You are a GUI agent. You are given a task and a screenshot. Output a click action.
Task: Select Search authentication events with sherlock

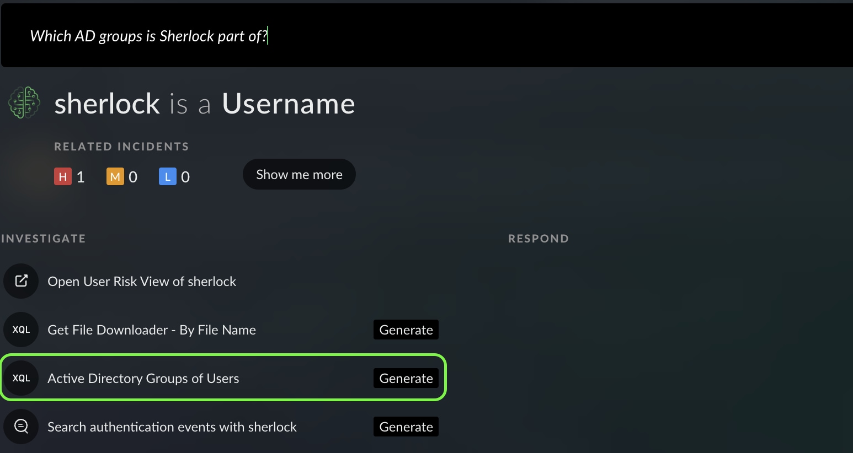point(172,427)
